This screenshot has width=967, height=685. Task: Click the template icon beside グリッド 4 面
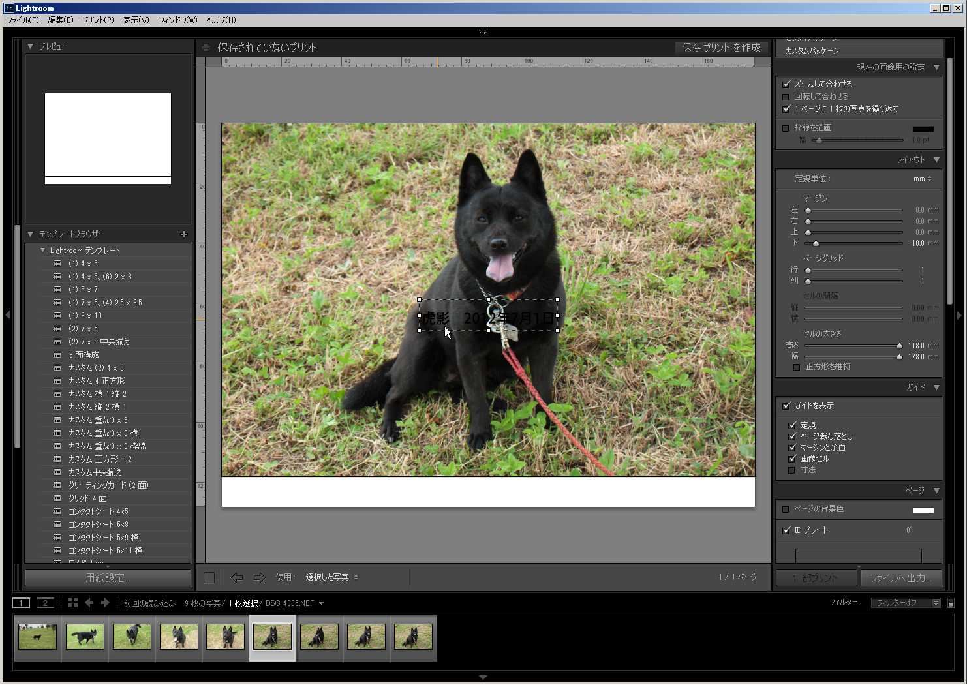[x=57, y=498]
